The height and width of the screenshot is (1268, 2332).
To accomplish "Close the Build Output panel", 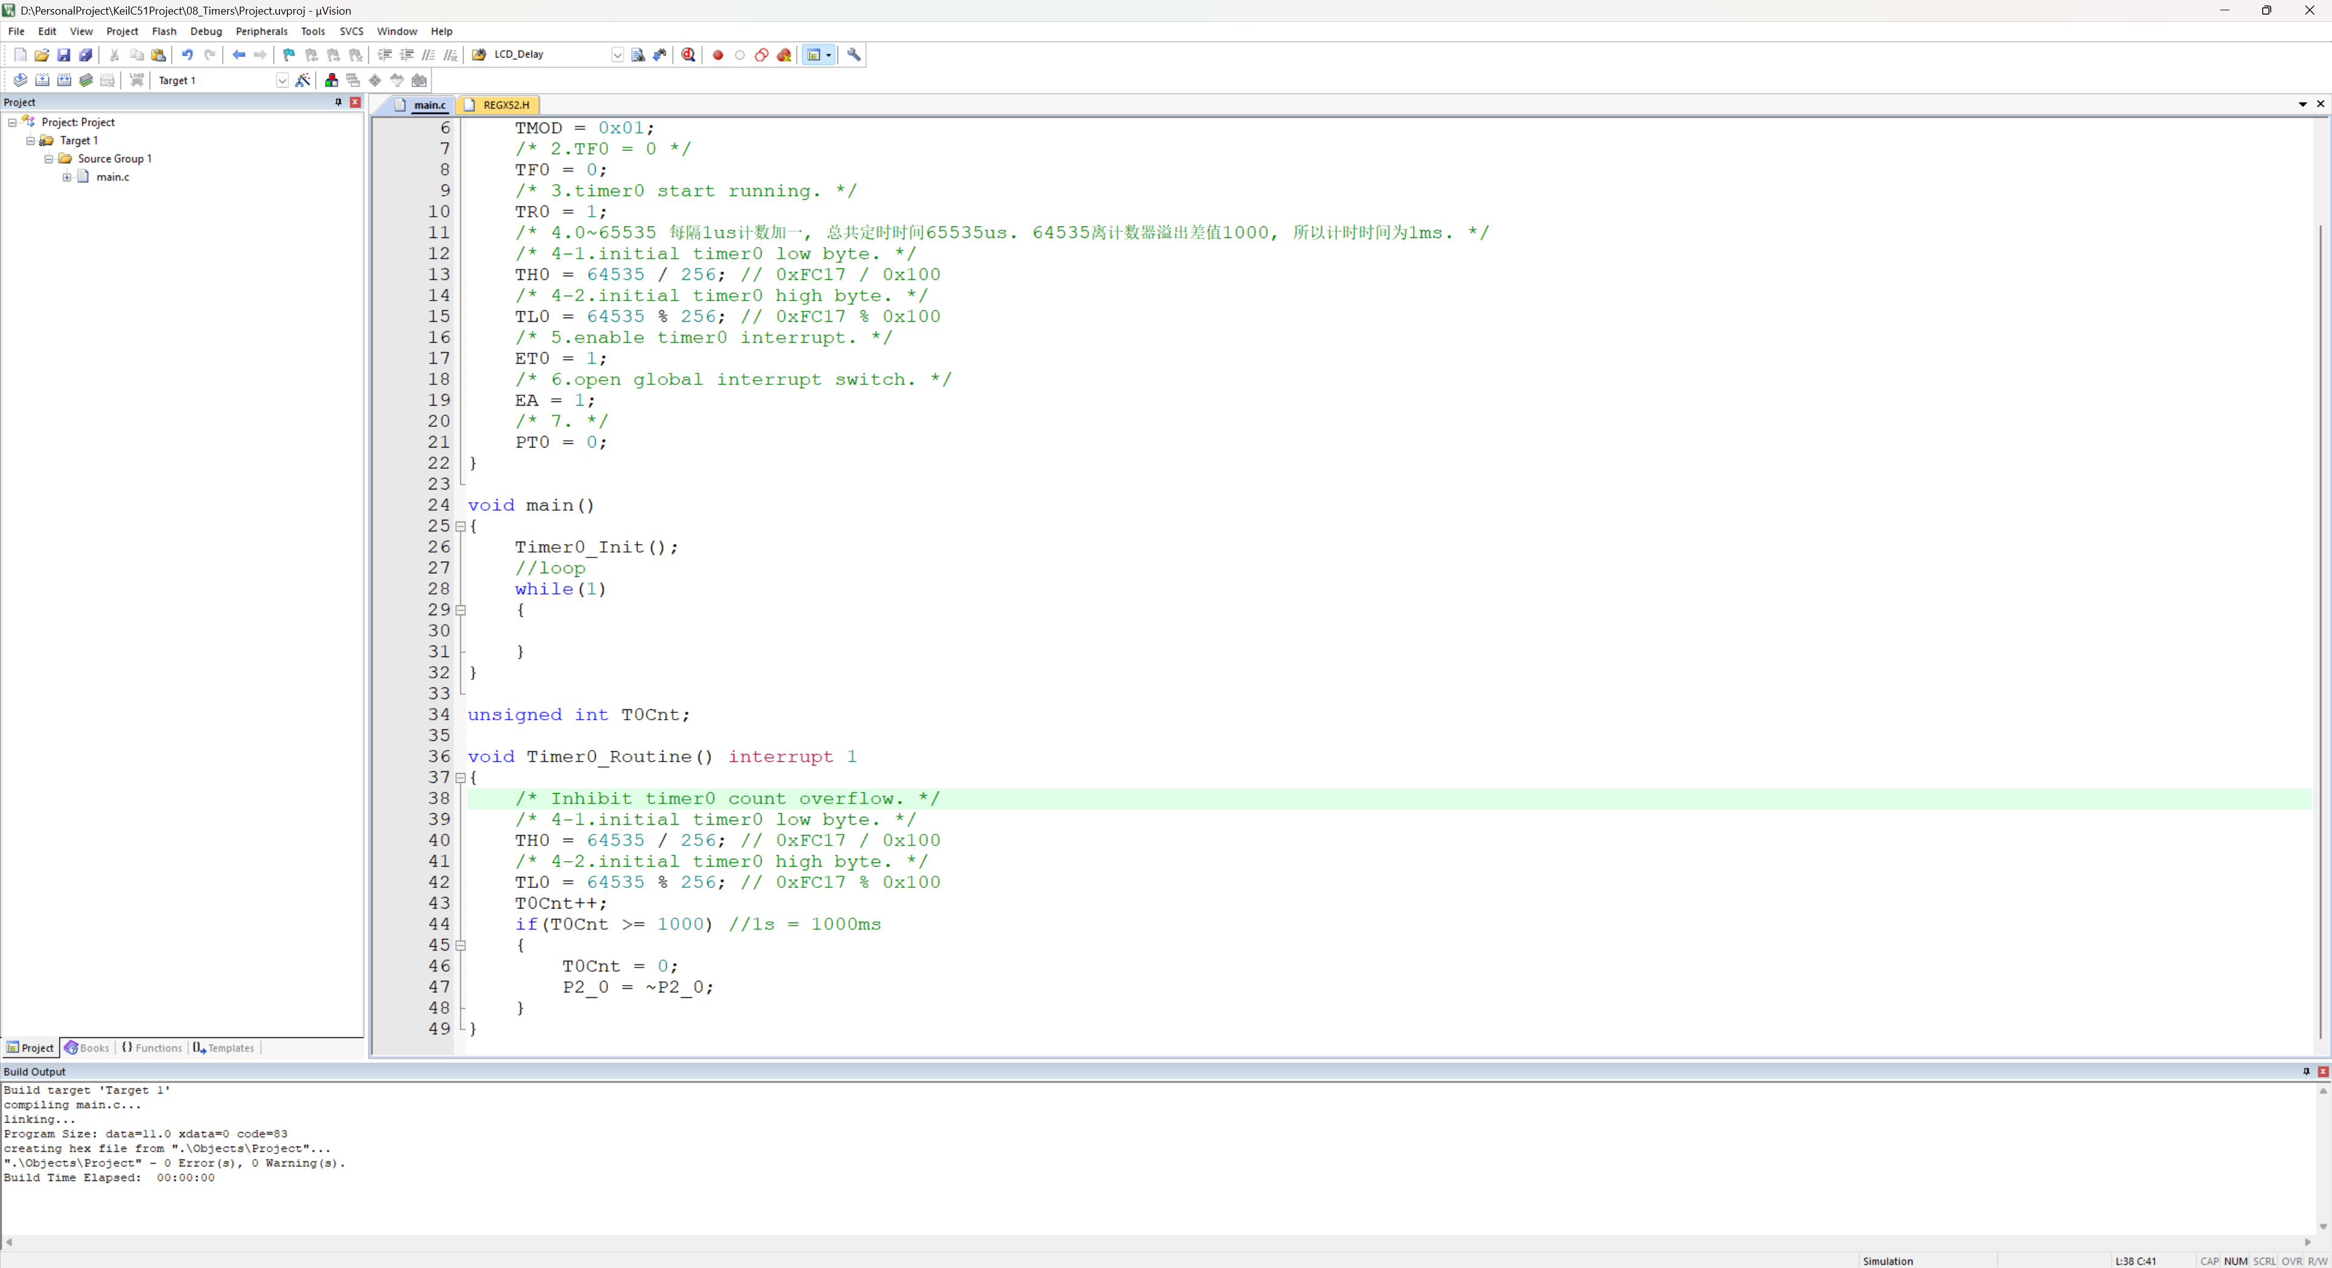I will 2323,1072.
